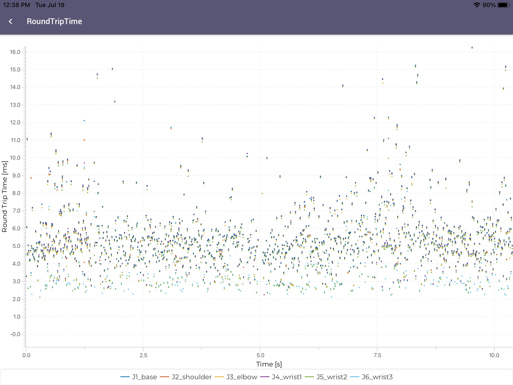This screenshot has height=385, width=513.
Task: Tap the 14.0 y-axis tick label
Action: (x=15, y=87)
